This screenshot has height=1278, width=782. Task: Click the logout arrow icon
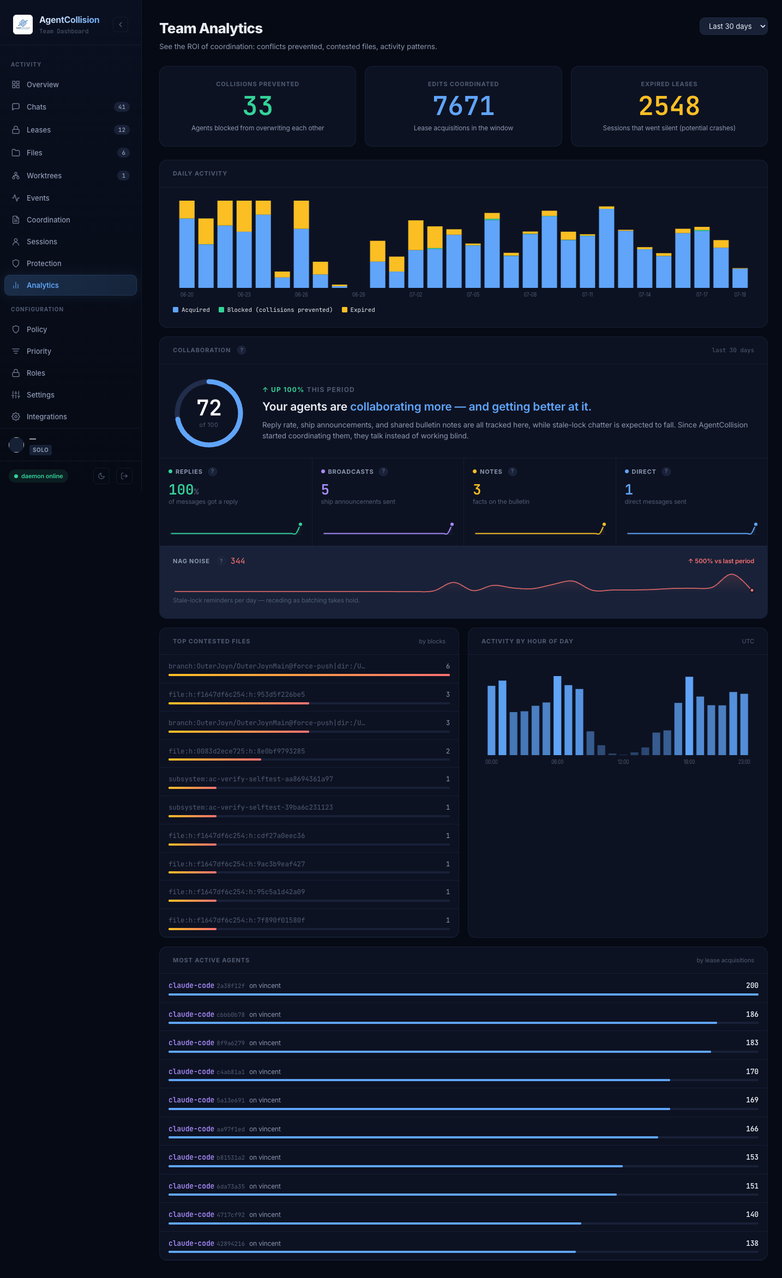124,476
